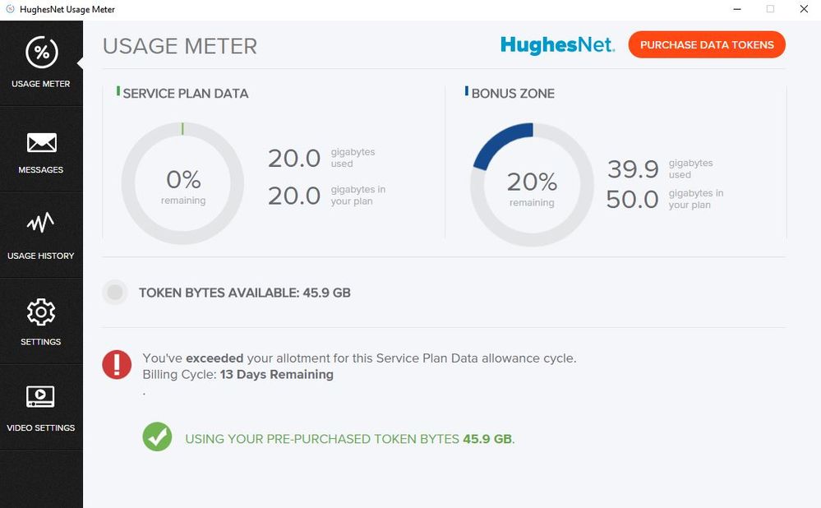Click the Bonus Zone 20% remaining donut
This screenshot has height=508, width=821.
point(532,186)
